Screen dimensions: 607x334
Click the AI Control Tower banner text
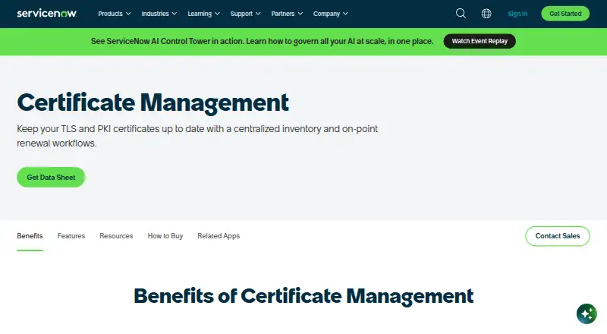(262, 41)
